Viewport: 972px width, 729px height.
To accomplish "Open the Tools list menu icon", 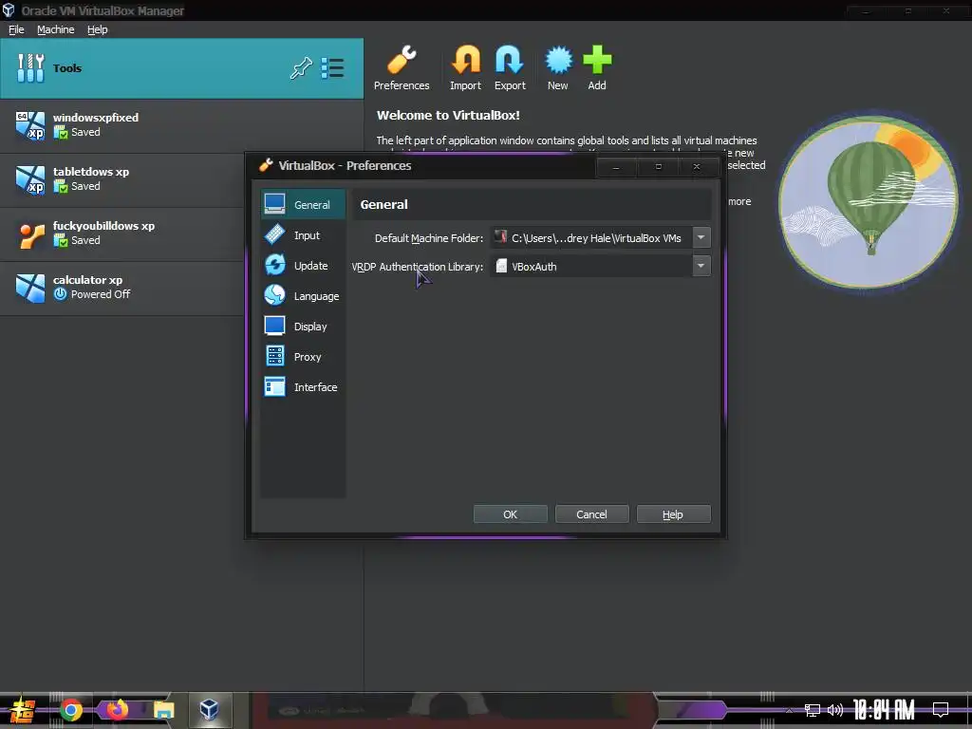I will coord(332,68).
